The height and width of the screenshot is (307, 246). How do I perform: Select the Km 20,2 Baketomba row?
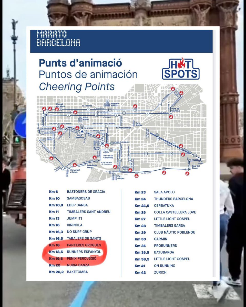68,272
